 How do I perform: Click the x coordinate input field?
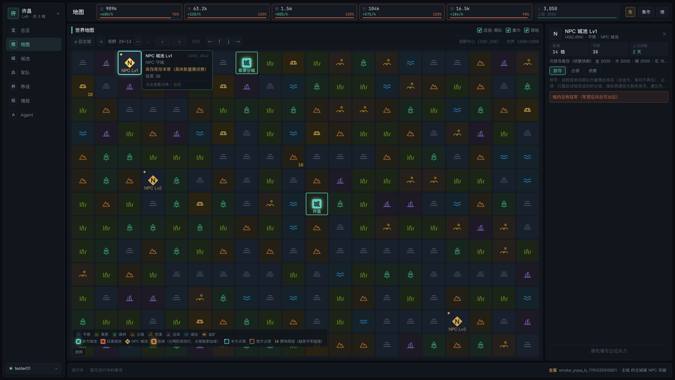coord(162,42)
